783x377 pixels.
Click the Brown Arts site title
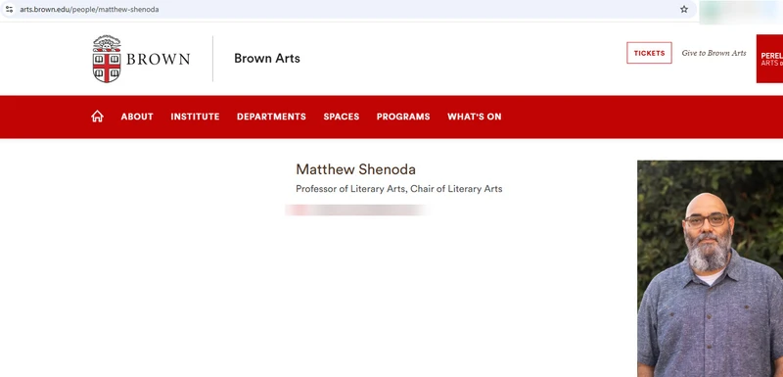[x=267, y=59]
